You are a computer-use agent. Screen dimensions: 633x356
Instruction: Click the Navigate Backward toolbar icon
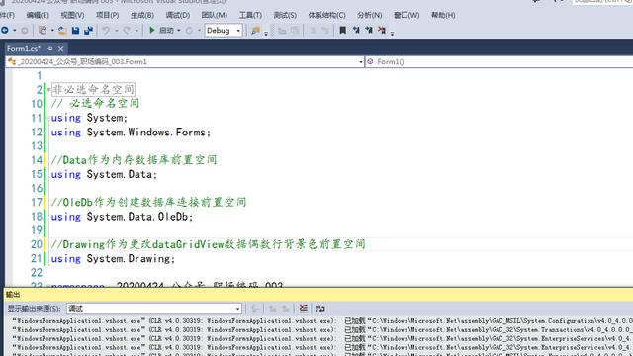(x=5, y=31)
